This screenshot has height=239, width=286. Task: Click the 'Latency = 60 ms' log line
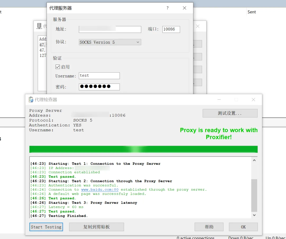[57, 207]
